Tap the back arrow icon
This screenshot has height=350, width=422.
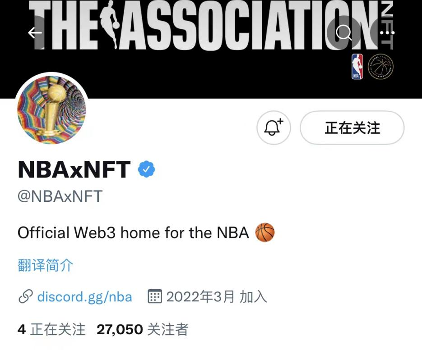pos(35,33)
